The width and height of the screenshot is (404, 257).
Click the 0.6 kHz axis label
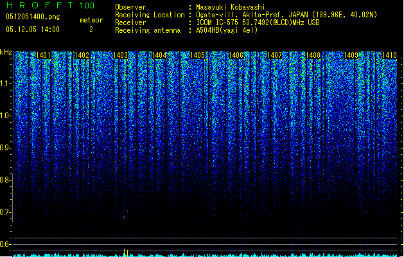tap(6, 244)
